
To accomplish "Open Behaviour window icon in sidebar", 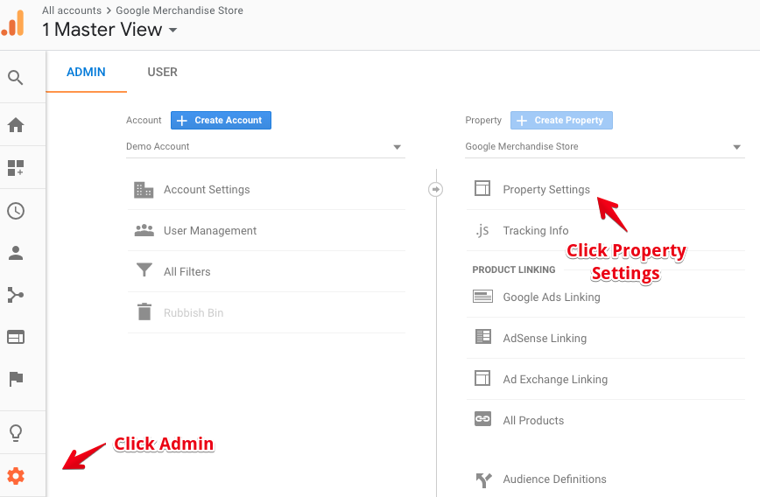I will (x=16, y=337).
